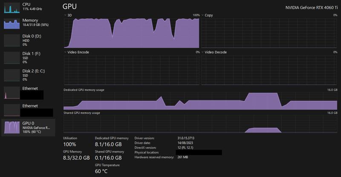Select the Memory usage graph thumbnail
341x177 pixels.
pyautogui.click(x=12, y=23)
